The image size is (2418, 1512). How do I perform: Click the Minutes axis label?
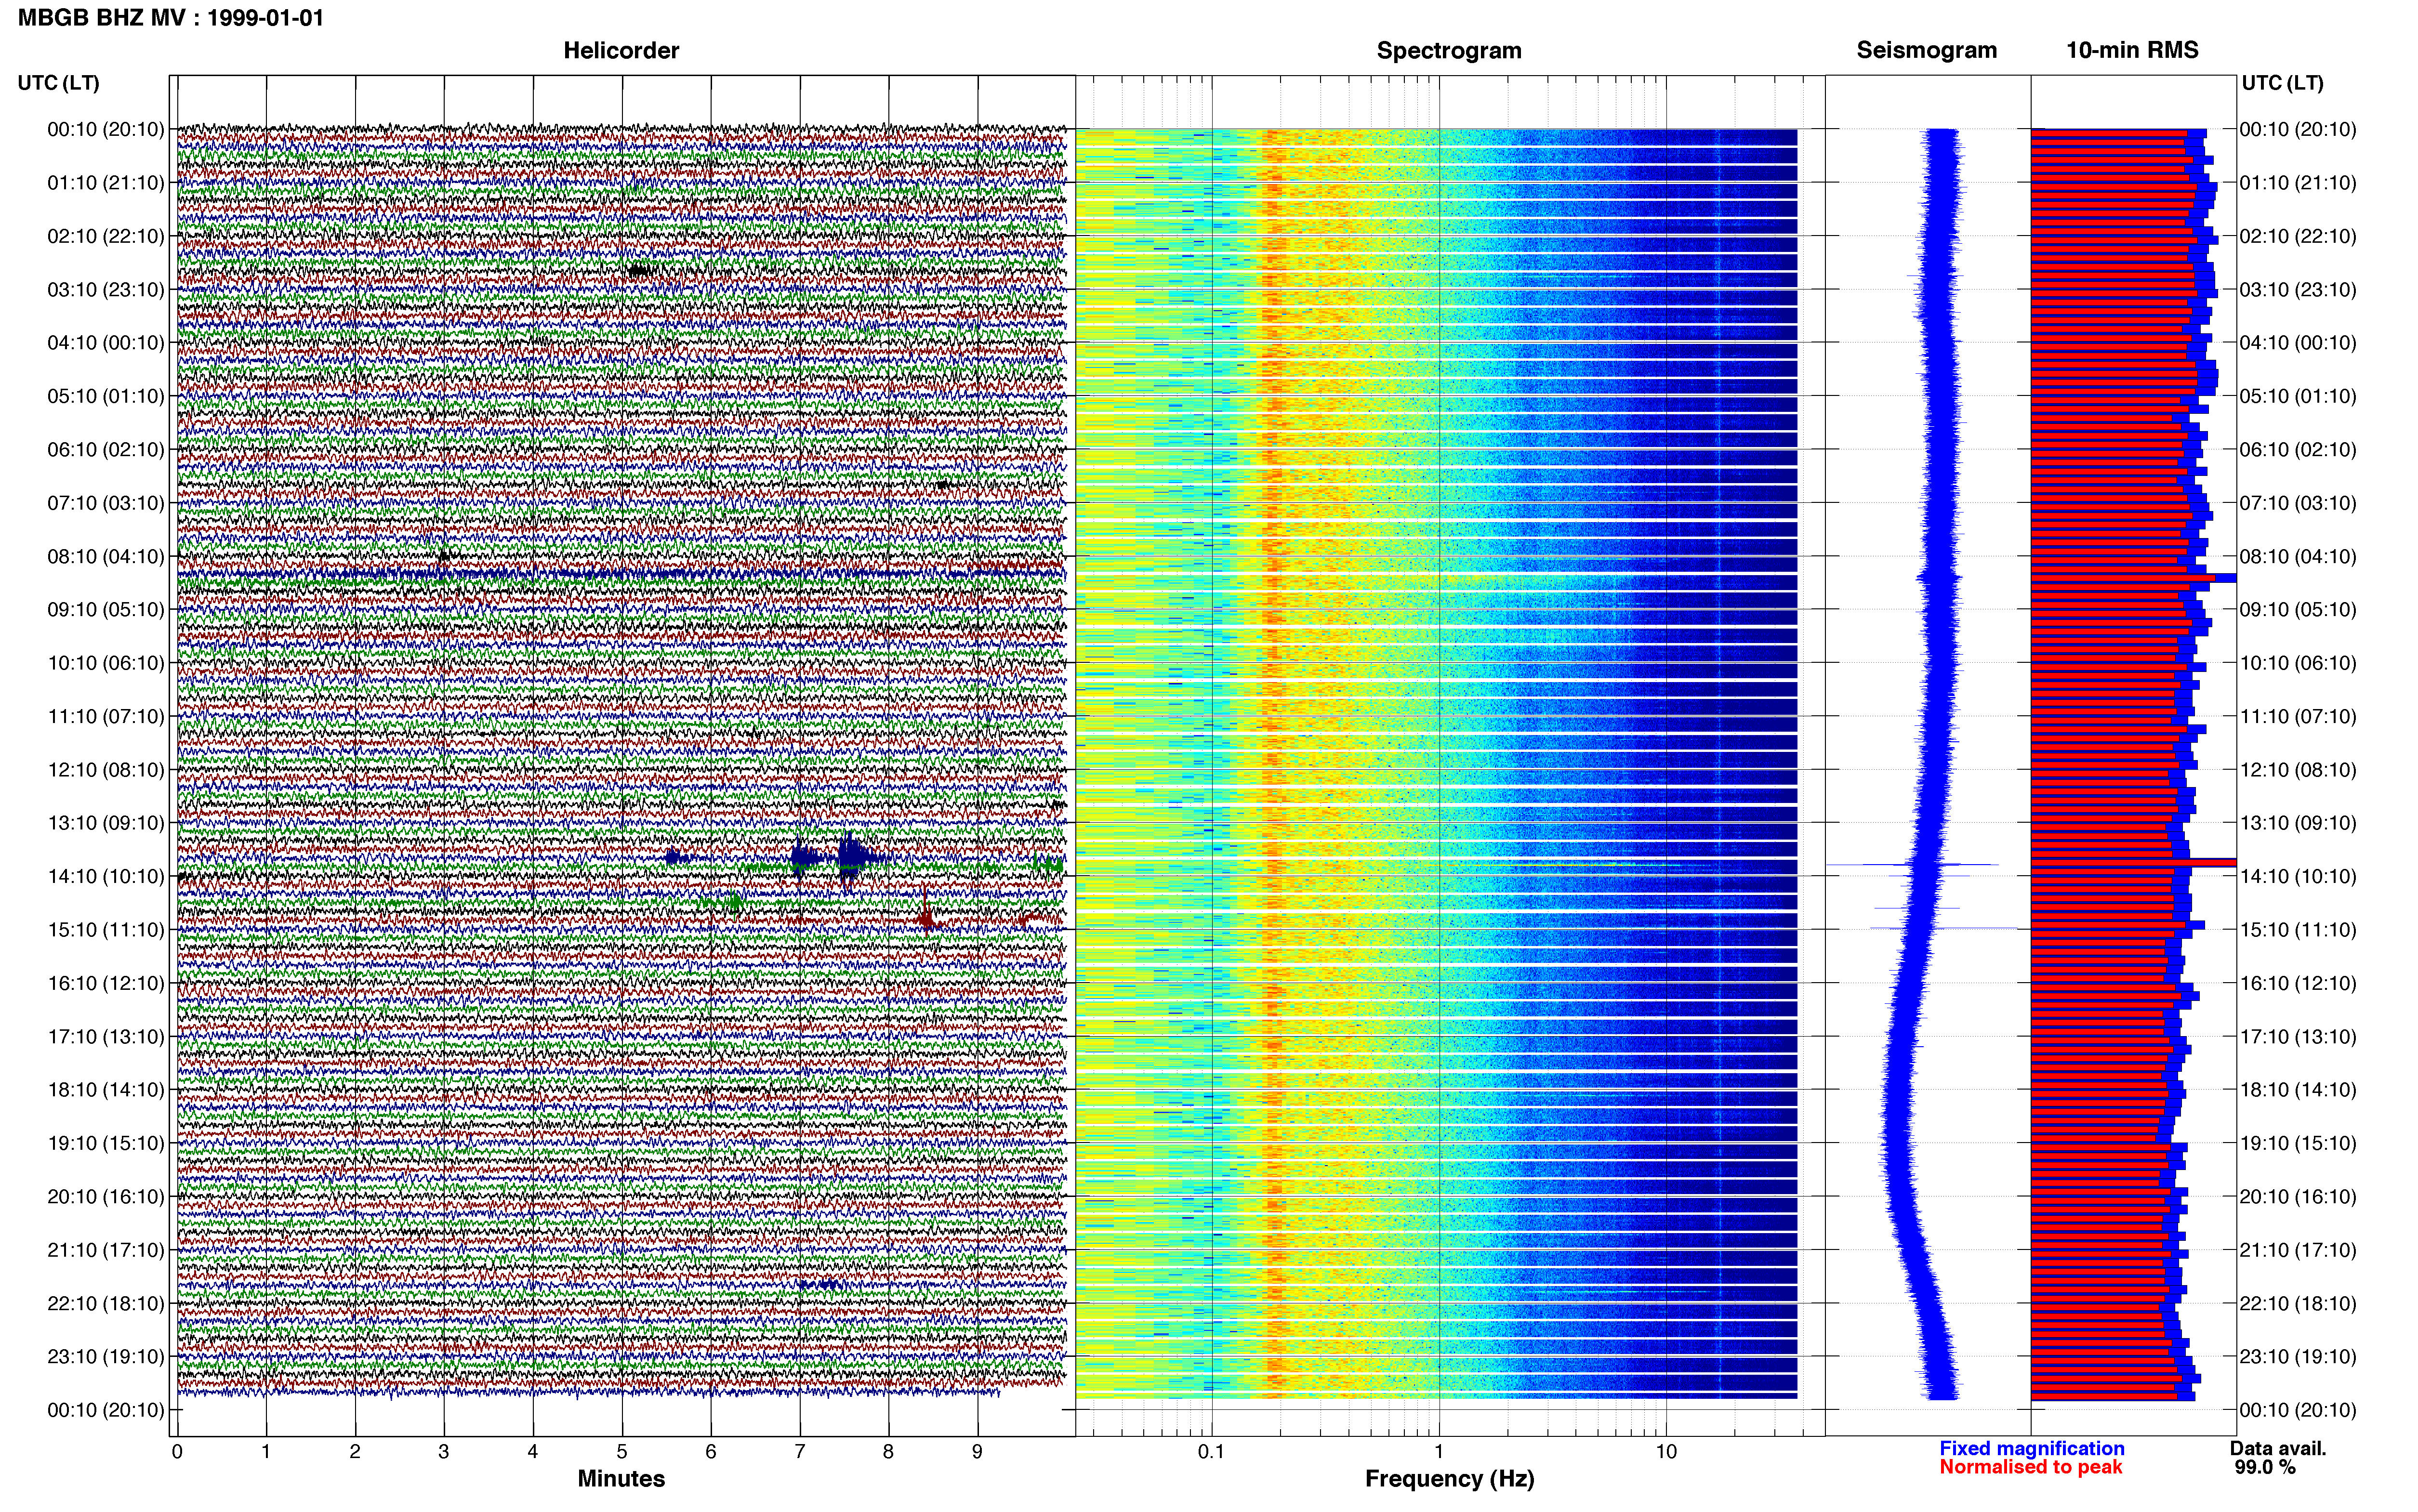click(621, 1479)
